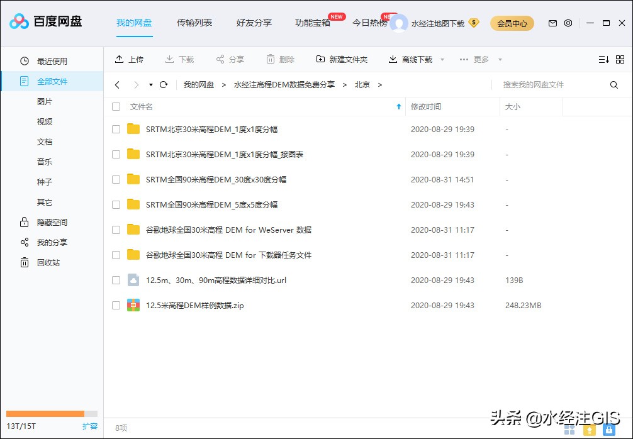Switch to 今日热榜 tab
The height and width of the screenshot is (439, 633).
[370, 23]
